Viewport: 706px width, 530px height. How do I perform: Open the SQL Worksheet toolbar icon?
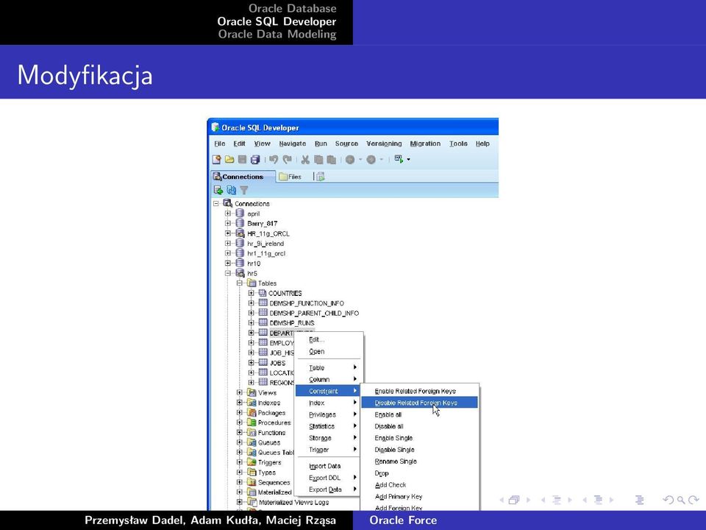coord(399,159)
